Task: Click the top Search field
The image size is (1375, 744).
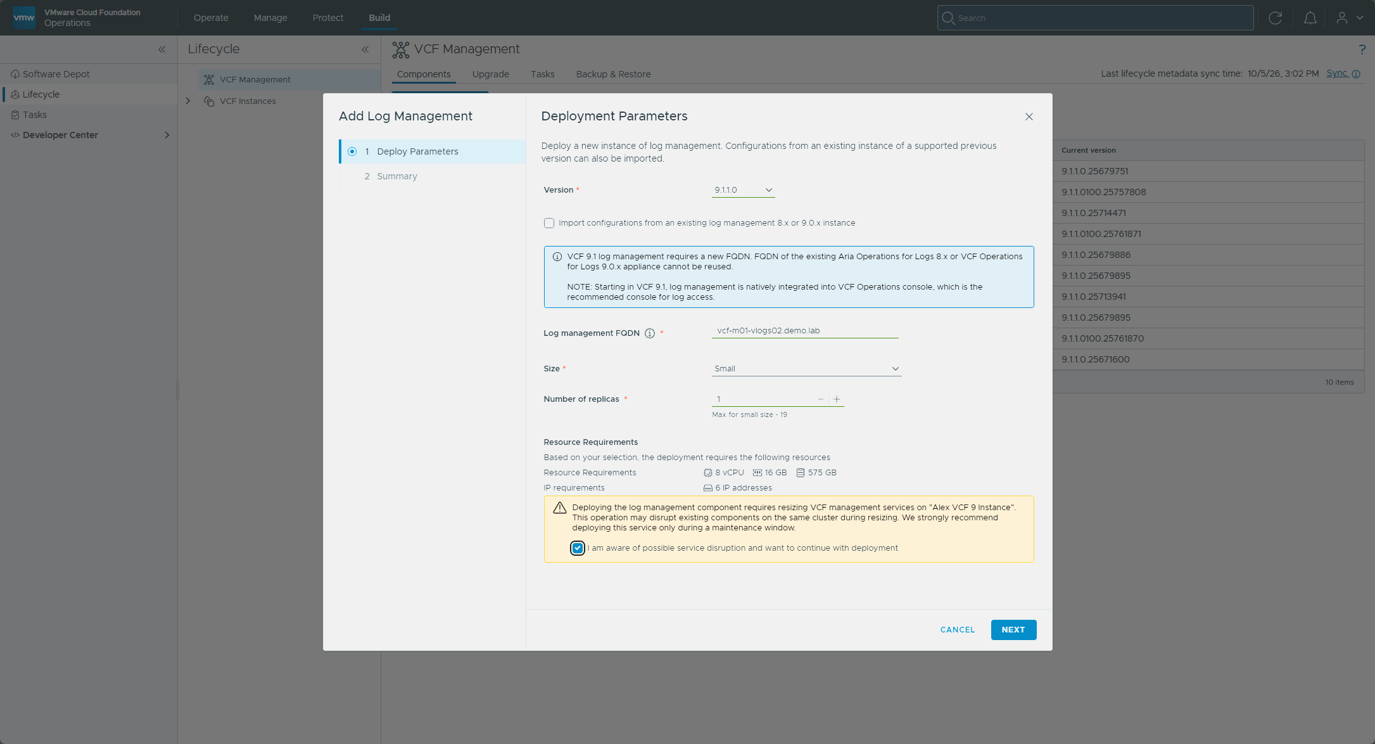Action: (x=1095, y=18)
